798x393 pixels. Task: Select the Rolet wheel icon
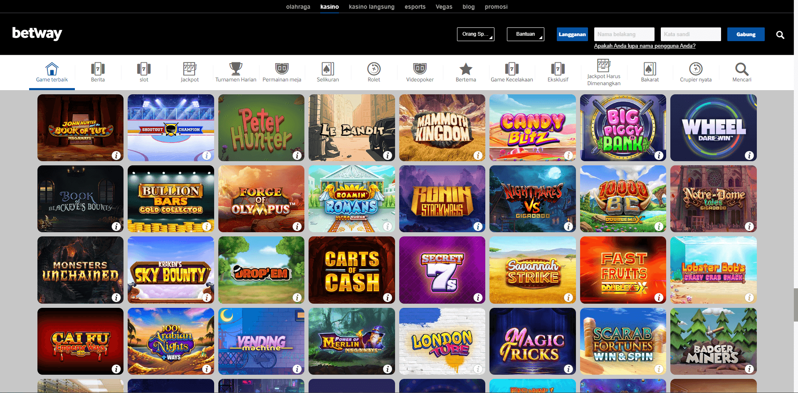click(x=374, y=69)
